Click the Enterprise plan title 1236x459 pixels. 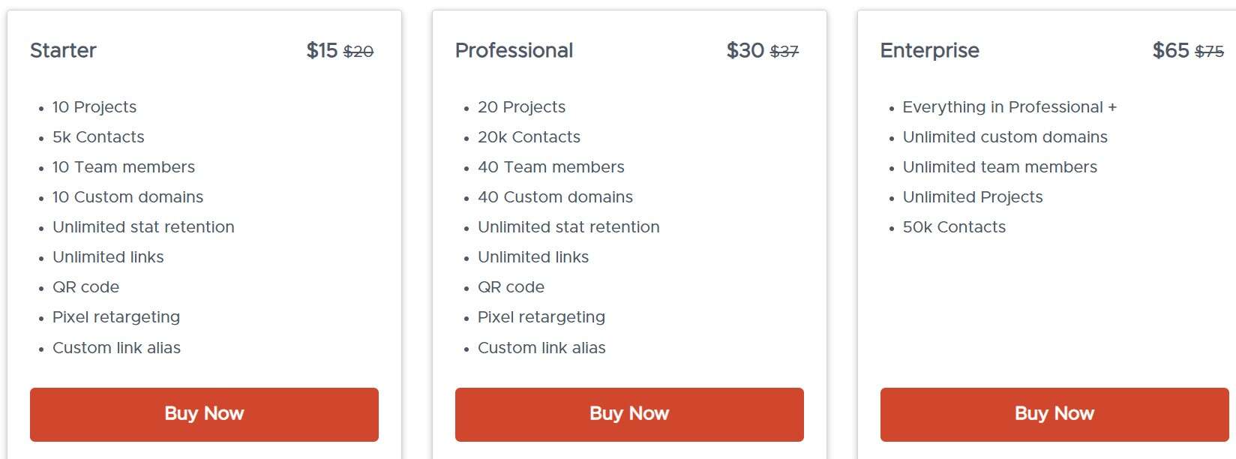(929, 50)
